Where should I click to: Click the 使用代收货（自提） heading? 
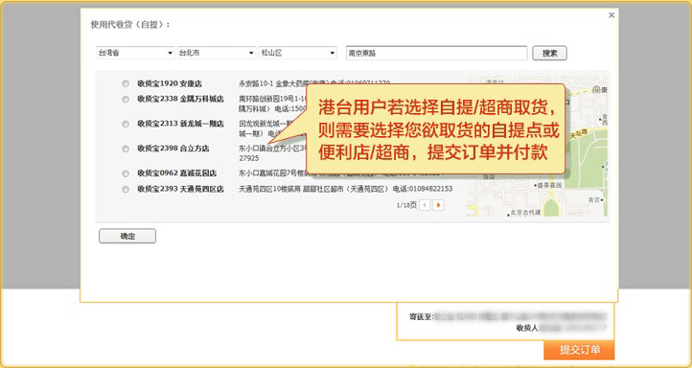coord(130,25)
